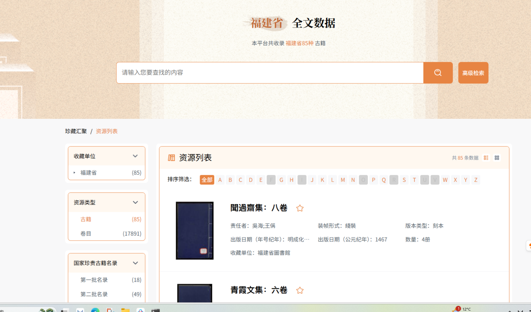Viewport: 531px width, 312px height.
Task: Switch to grid view layout icon
Action: coord(497,158)
